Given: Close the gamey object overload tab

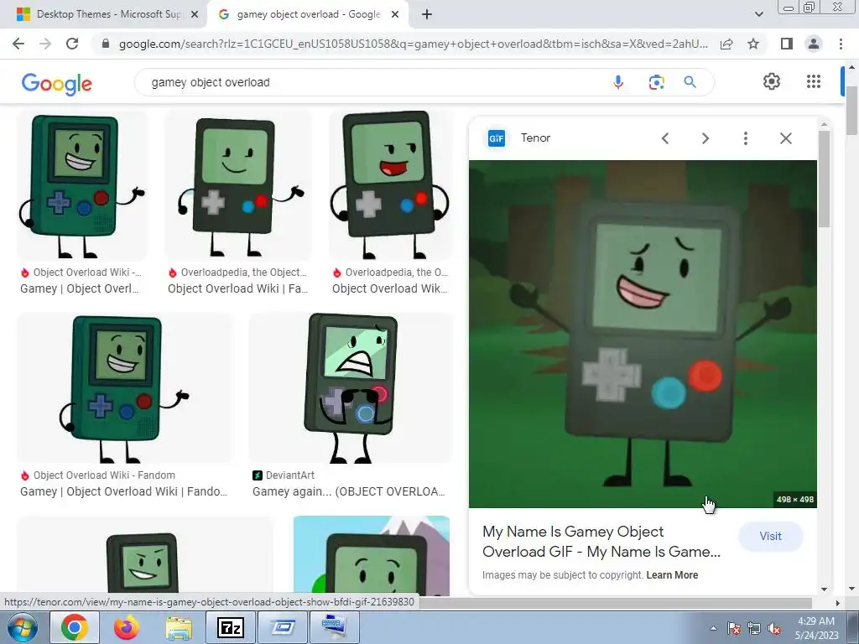Looking at the screenshot, I should pyautogui.click(x=395, y=15).
